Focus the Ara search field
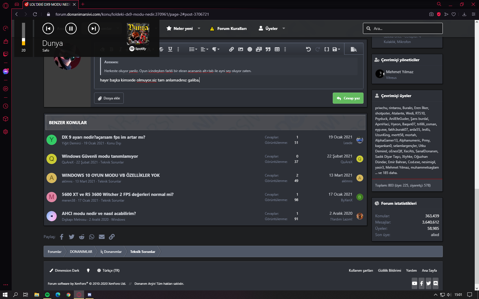The width and height of the screenshot is (479, 299). point(403,28)
